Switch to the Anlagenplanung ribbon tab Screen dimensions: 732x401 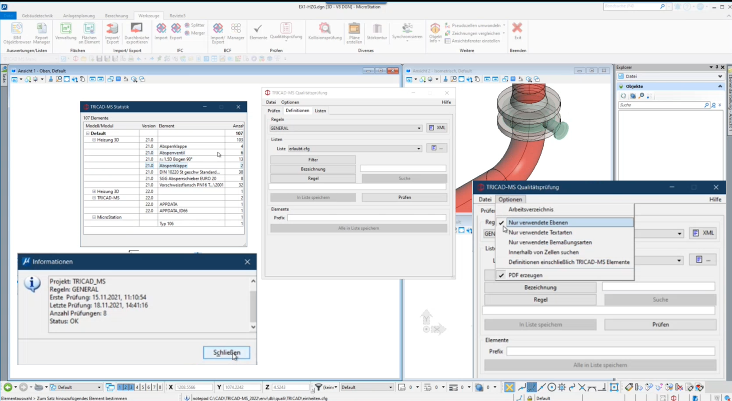coord(79,16)
